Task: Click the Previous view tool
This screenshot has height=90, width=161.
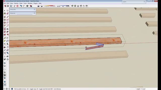Action: point(7,53)
